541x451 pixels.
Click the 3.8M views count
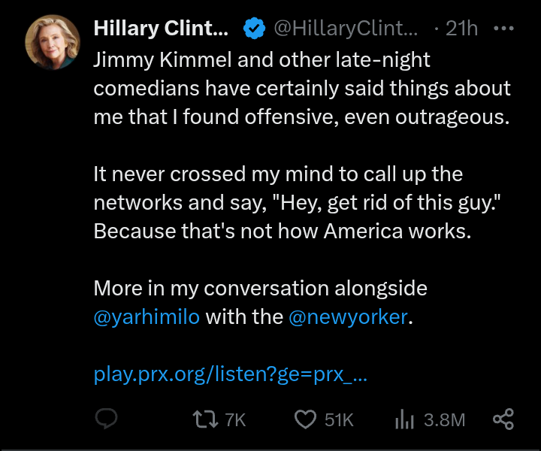tap(444, 419)
